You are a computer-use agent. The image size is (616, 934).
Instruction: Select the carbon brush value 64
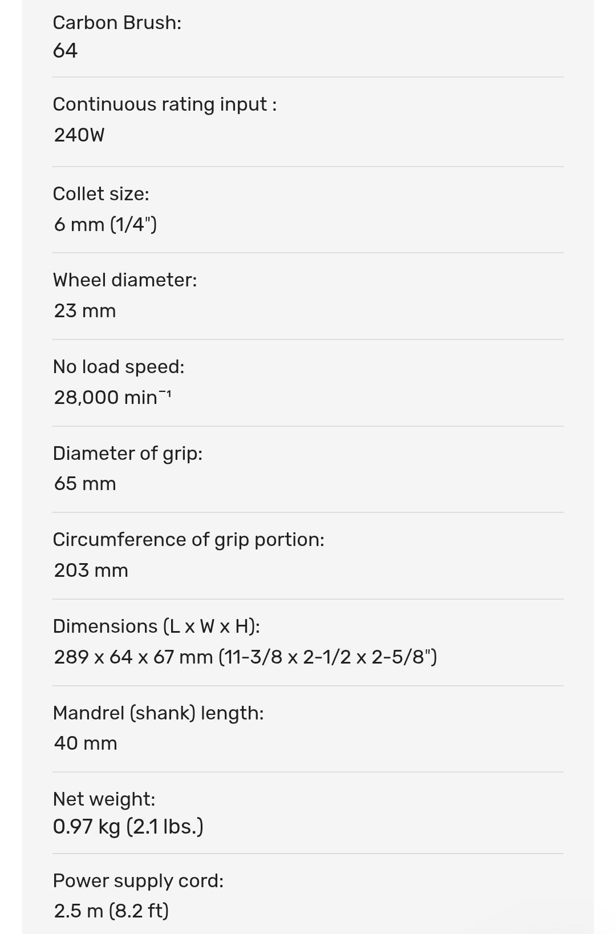pyautogui.click(x=65, y=51)
